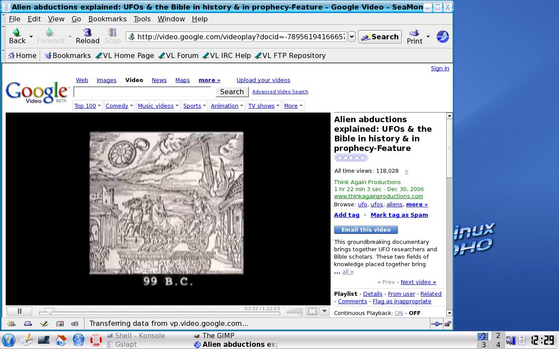Click the Google Video Search button

tap(232, 92)
